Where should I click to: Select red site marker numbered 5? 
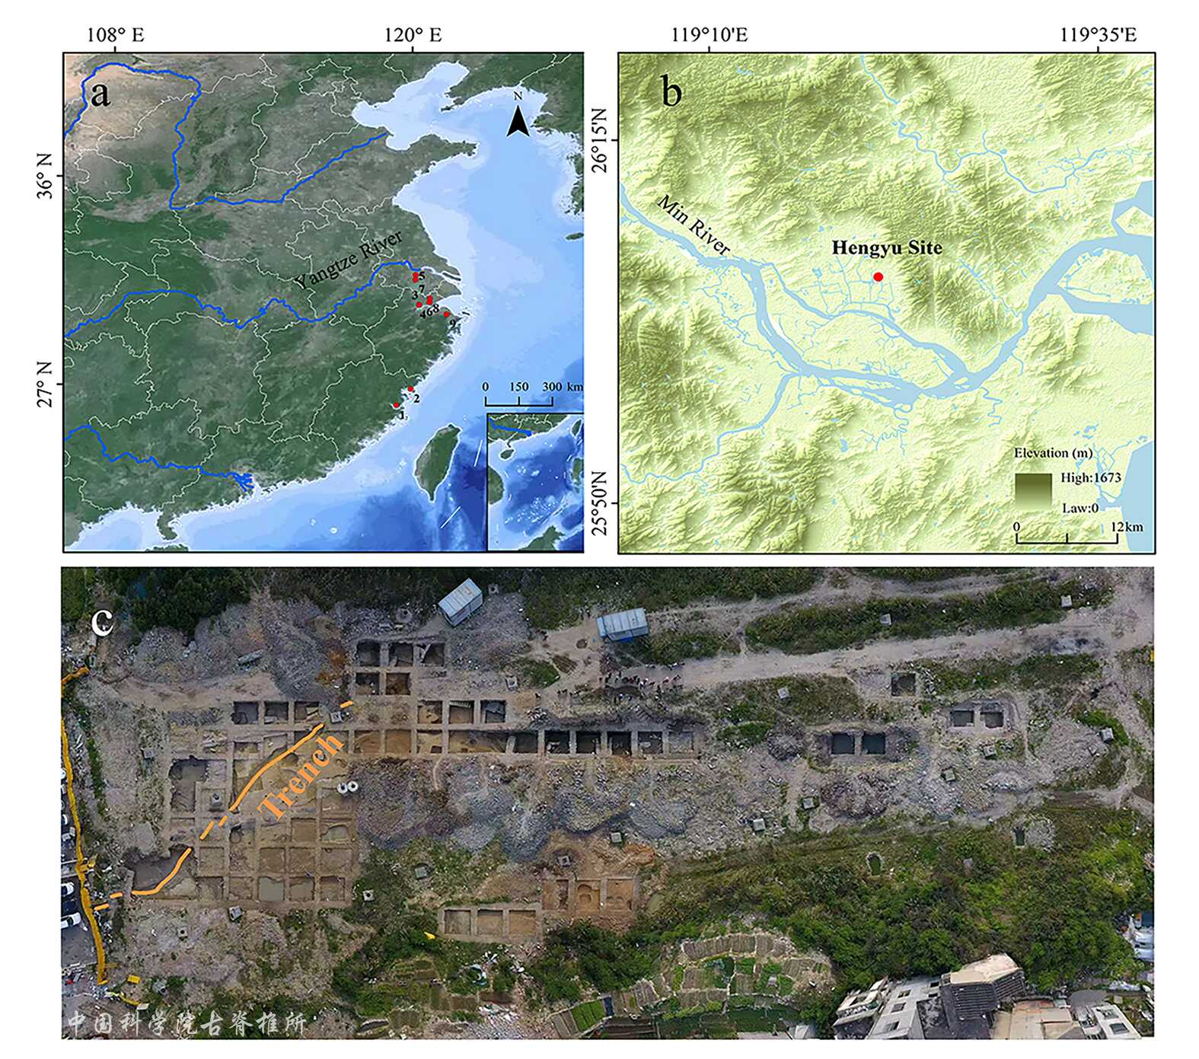point(415,277)
